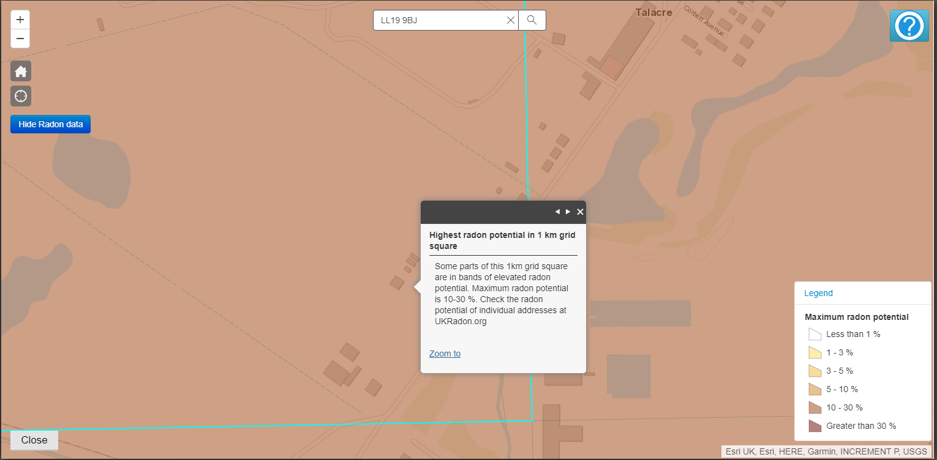The image size is (937, 460).
Task: Click the find my location icon
Action: [21, 96]
